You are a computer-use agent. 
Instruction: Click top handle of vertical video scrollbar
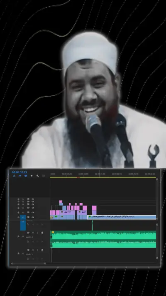pyautogui.click(x=157, y=179)
